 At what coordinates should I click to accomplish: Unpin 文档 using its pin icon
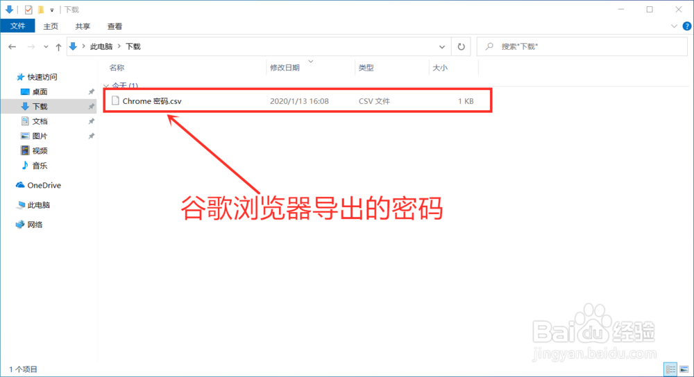91,121
